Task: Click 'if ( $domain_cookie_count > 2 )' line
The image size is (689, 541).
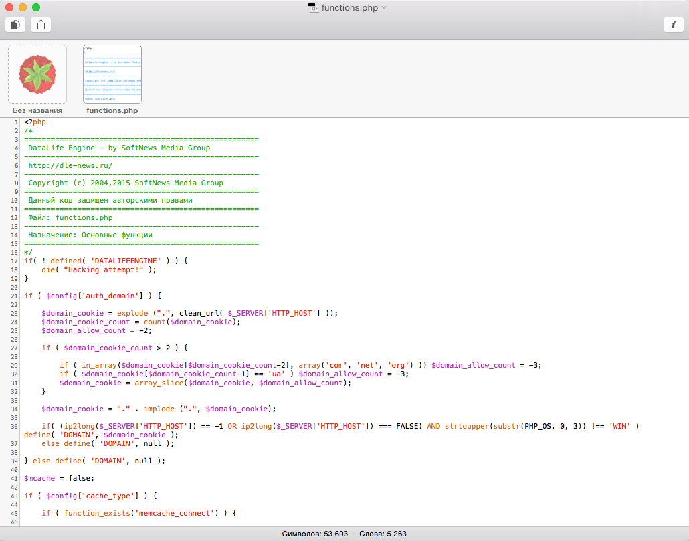Action: (x=114, y=348)
